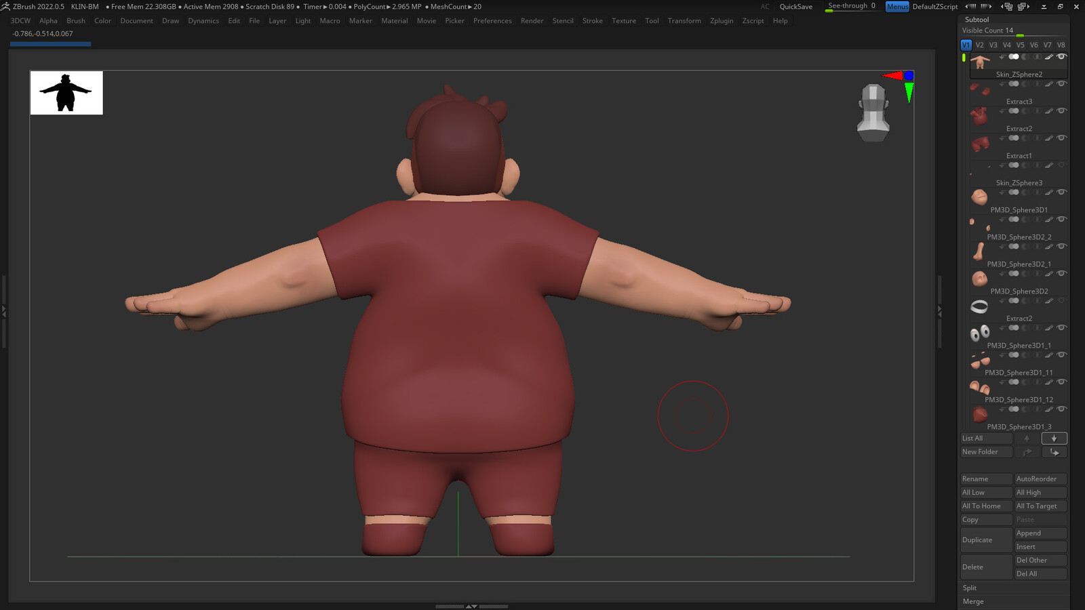Click the move subtool into folder arrow

coord(1054,452)
